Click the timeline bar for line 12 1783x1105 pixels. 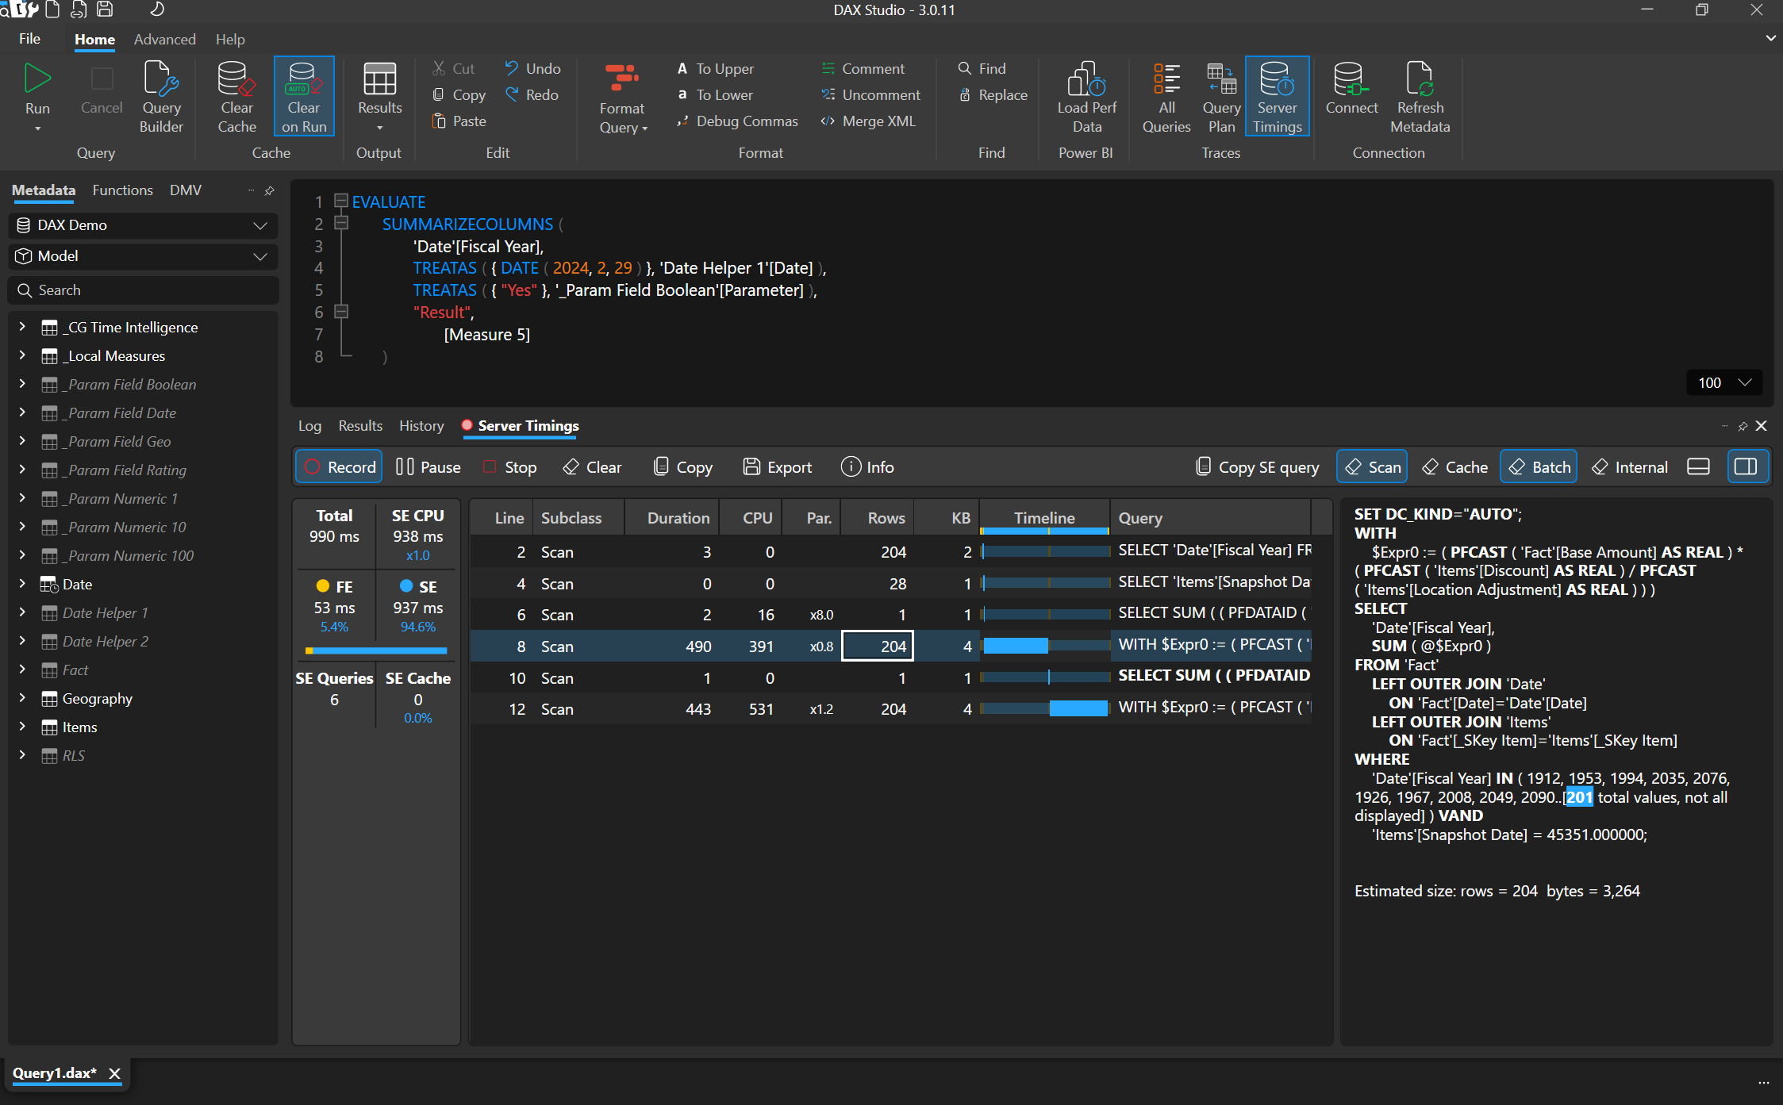click(1078, 708)
